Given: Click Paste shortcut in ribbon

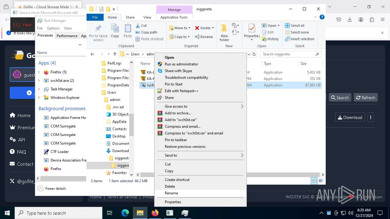Looking at the screenshot, I should (x=149, y=39).
